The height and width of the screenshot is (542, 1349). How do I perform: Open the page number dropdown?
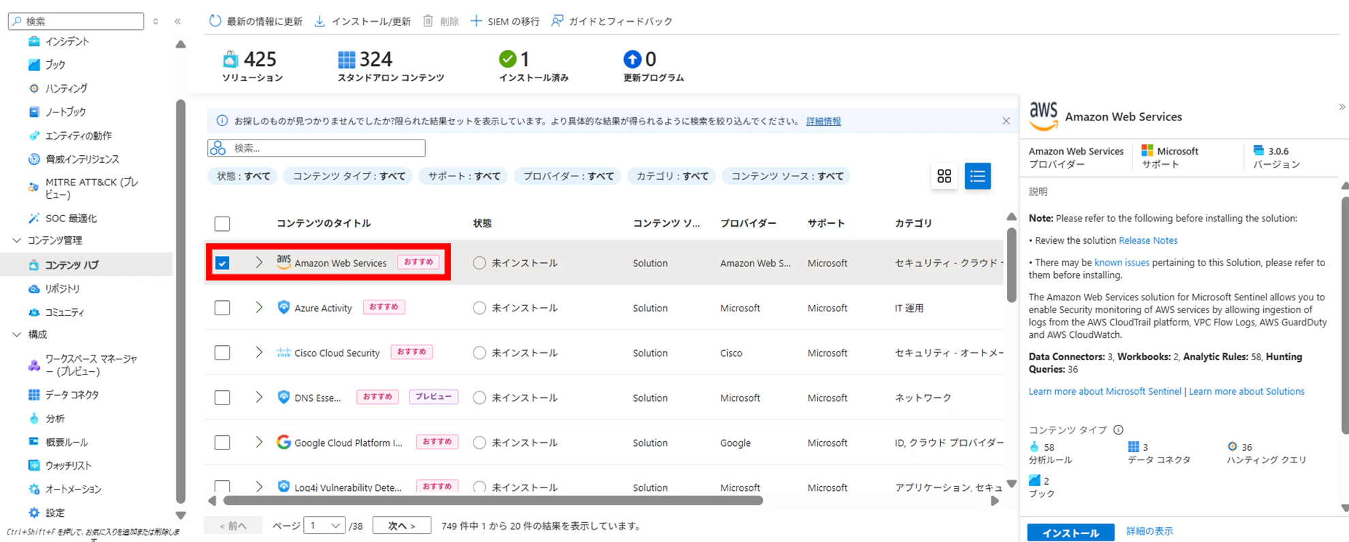(324, 526)
